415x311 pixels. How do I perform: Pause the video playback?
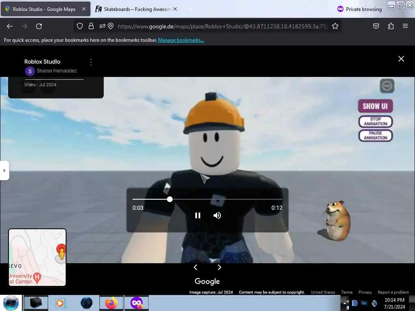[x=198, y=215]
